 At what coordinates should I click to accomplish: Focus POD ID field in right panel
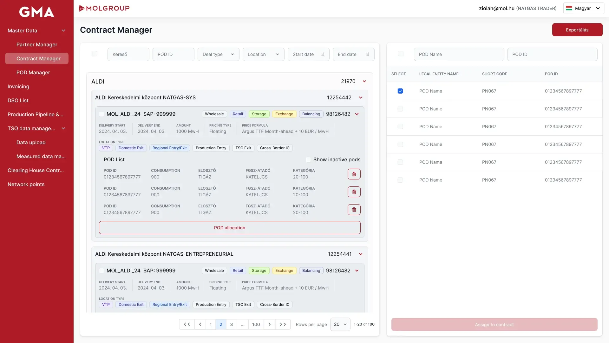coord(553,54)
